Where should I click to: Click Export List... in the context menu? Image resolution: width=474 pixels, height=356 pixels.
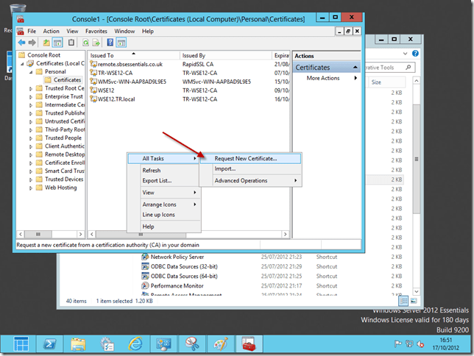[x=156, y=180]
